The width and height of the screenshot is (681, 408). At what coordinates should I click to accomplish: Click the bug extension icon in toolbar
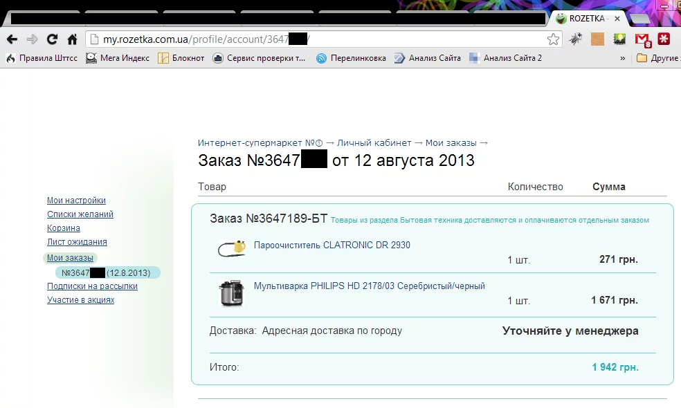click(576, 39)
